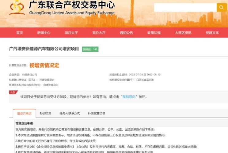Screen dimensions: 228x153
Task: Open 通知公告 navigation item
Action: pos(126,33)
